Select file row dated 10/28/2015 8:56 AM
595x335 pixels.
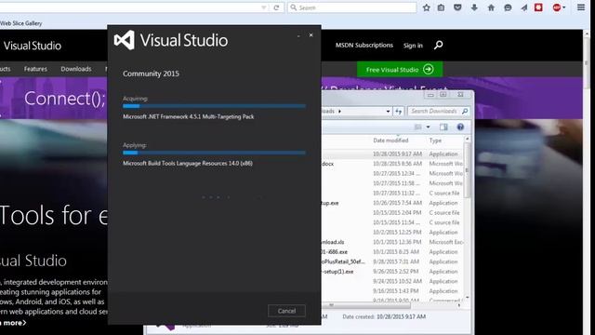coord(392,164)
